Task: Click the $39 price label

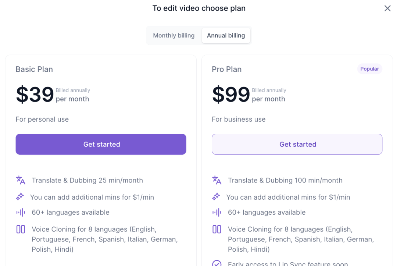Action: (x=35, y=95)
